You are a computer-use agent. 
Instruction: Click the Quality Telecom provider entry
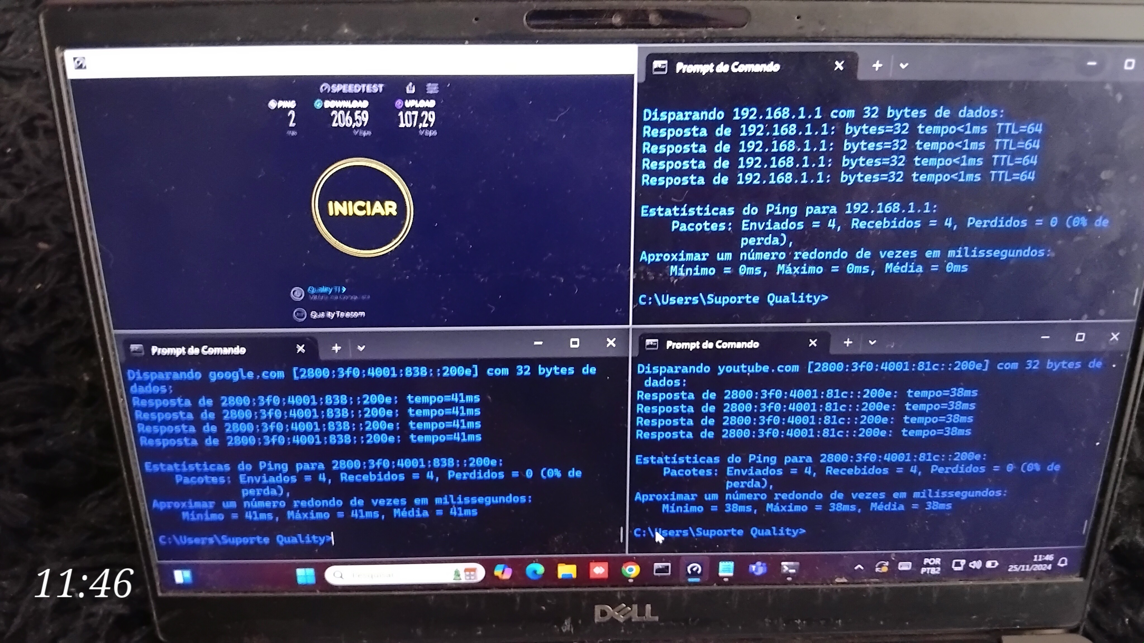(x=337, y=314)
